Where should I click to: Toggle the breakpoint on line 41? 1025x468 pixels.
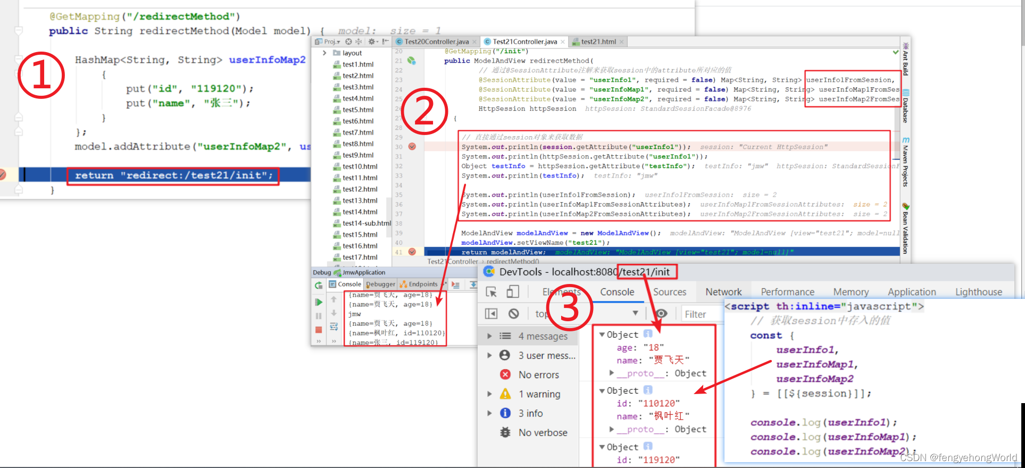(x=412, y=252)
